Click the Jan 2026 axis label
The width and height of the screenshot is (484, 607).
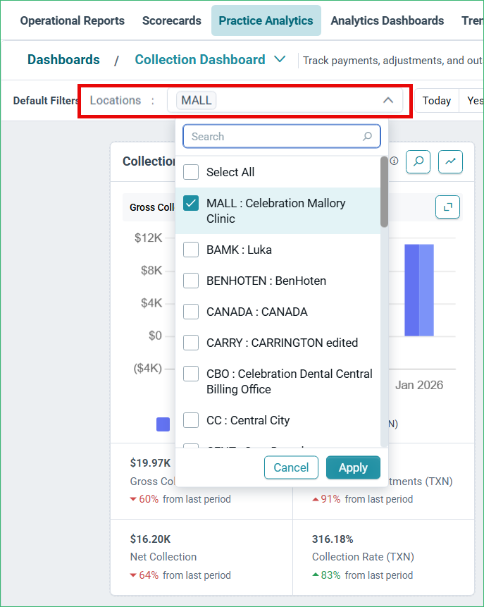[419, 385]
